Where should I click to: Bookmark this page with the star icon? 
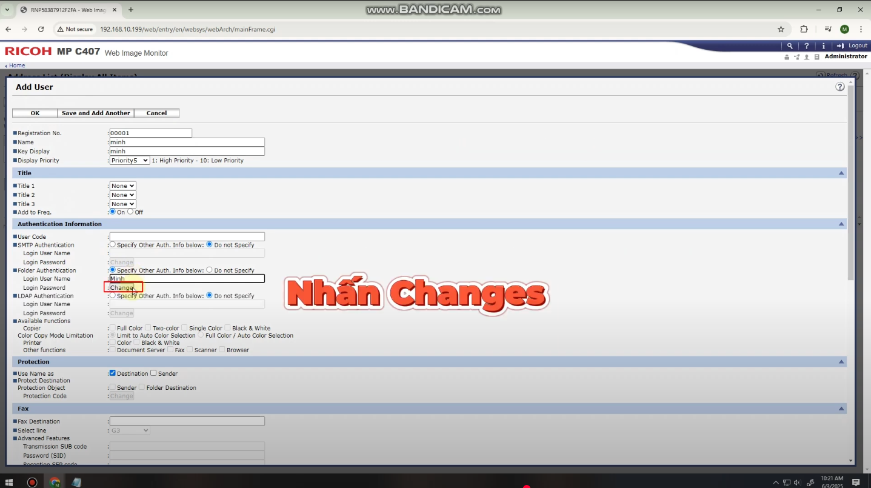coord(781,29)
